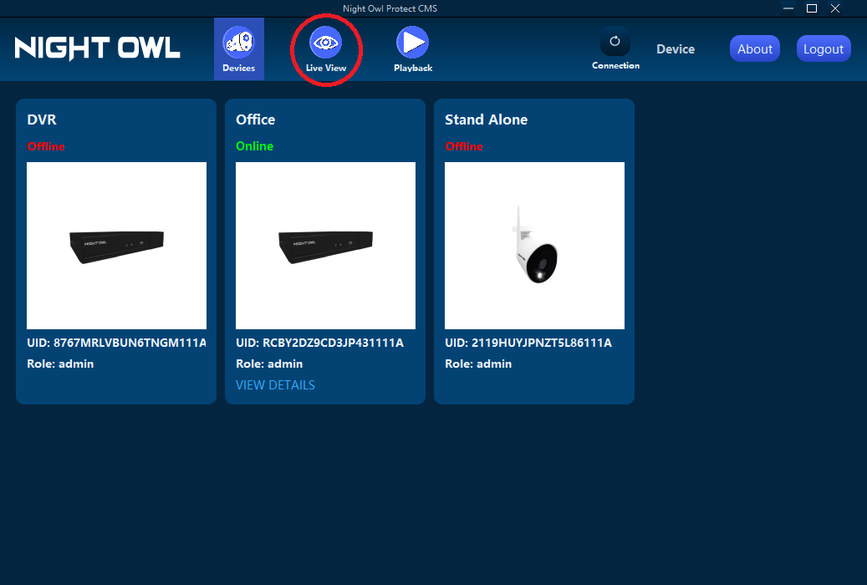Close the Night Owl Protect CMS window
The height and width of the screenshot is (585, 867).
[x=835, y=8]
